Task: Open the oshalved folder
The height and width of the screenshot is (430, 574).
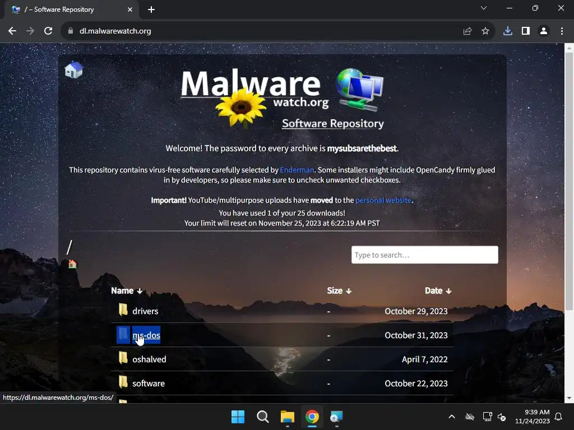Action: 149,359
